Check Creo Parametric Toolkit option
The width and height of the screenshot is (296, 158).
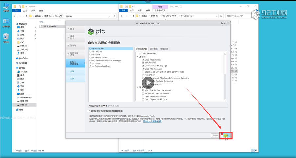coord(143,97)
